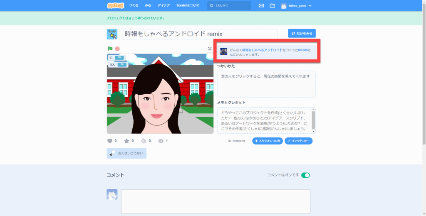Click the green flag to start project
Screen dimensions: 426x216
[110, 49]
